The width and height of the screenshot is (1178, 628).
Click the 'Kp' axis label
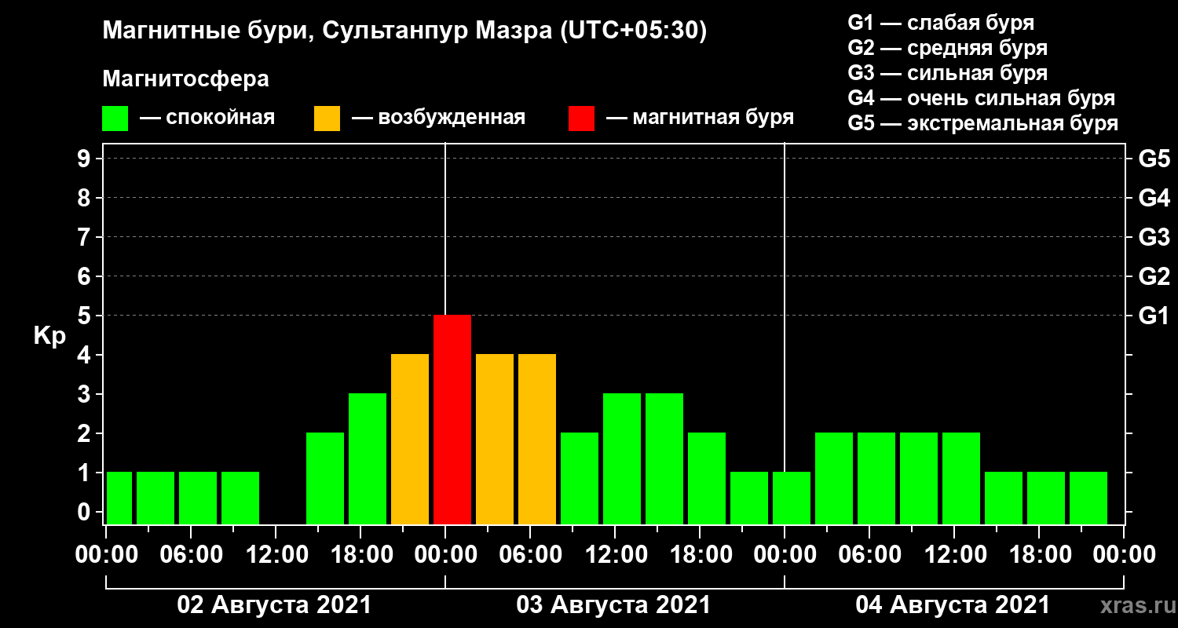coord(49,336)
